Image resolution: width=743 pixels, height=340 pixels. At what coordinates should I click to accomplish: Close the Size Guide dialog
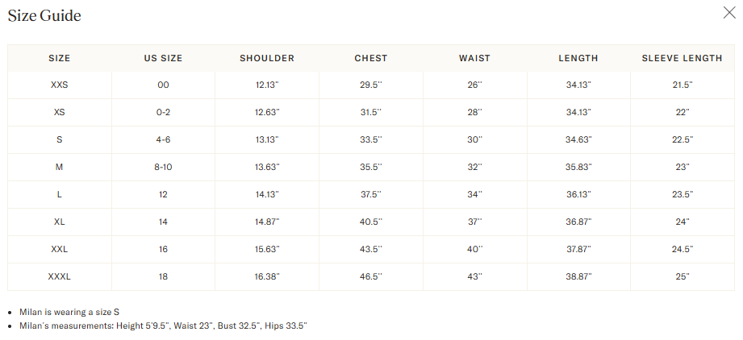coord(728,12)
